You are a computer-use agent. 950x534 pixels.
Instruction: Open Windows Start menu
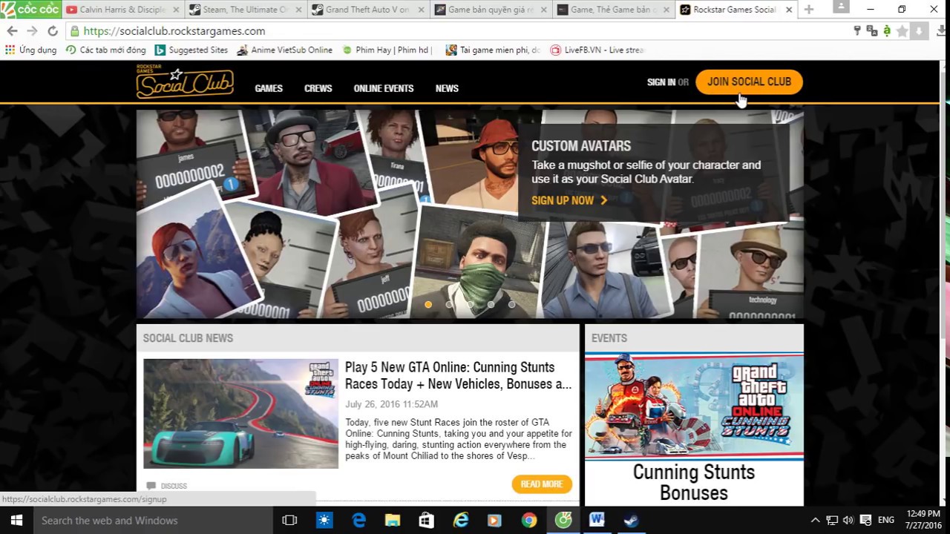[x=16, y=520]
